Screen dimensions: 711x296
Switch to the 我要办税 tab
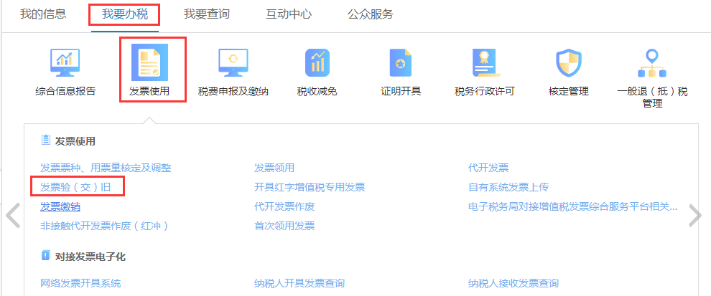[x=125, y=14]
